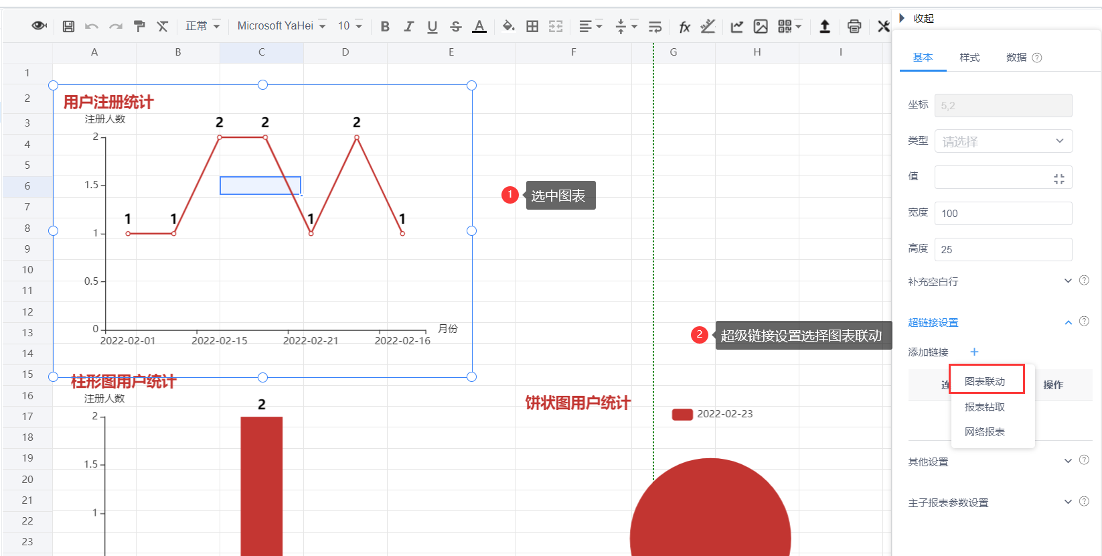
Task: Click the slash line drawing icon
Action: (x=708, y=26)
